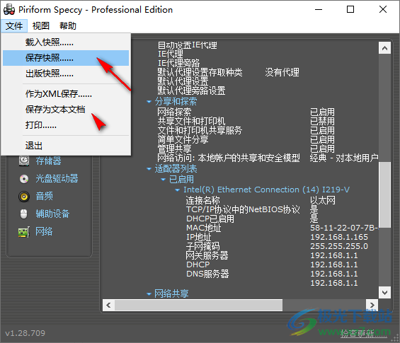Open the 文件 menu
400x343 pixels.
[14, 25]
